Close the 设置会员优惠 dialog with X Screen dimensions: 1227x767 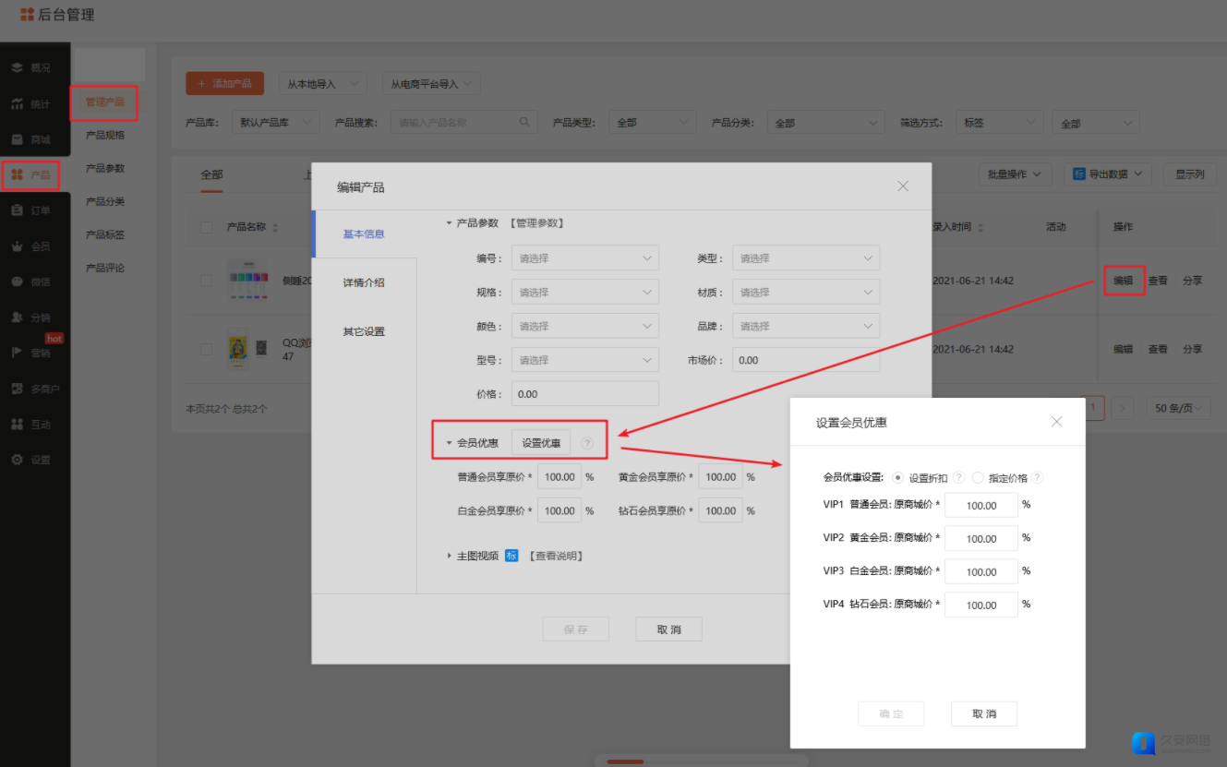1057,422
